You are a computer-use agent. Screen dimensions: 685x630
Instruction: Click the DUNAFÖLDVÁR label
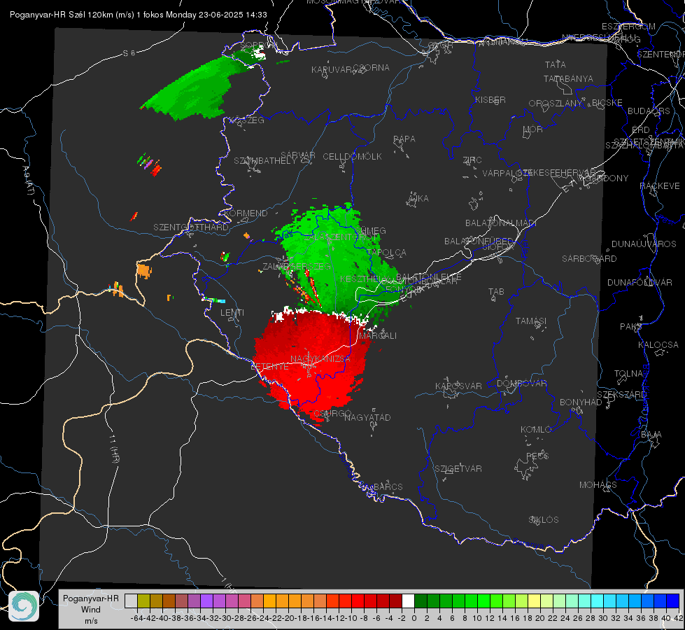(x=640, y=282)
